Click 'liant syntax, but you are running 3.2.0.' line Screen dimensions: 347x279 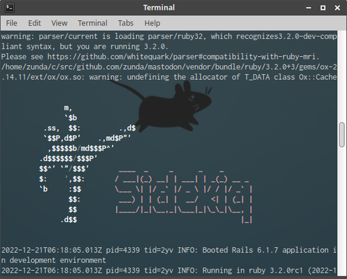(85, 46)
